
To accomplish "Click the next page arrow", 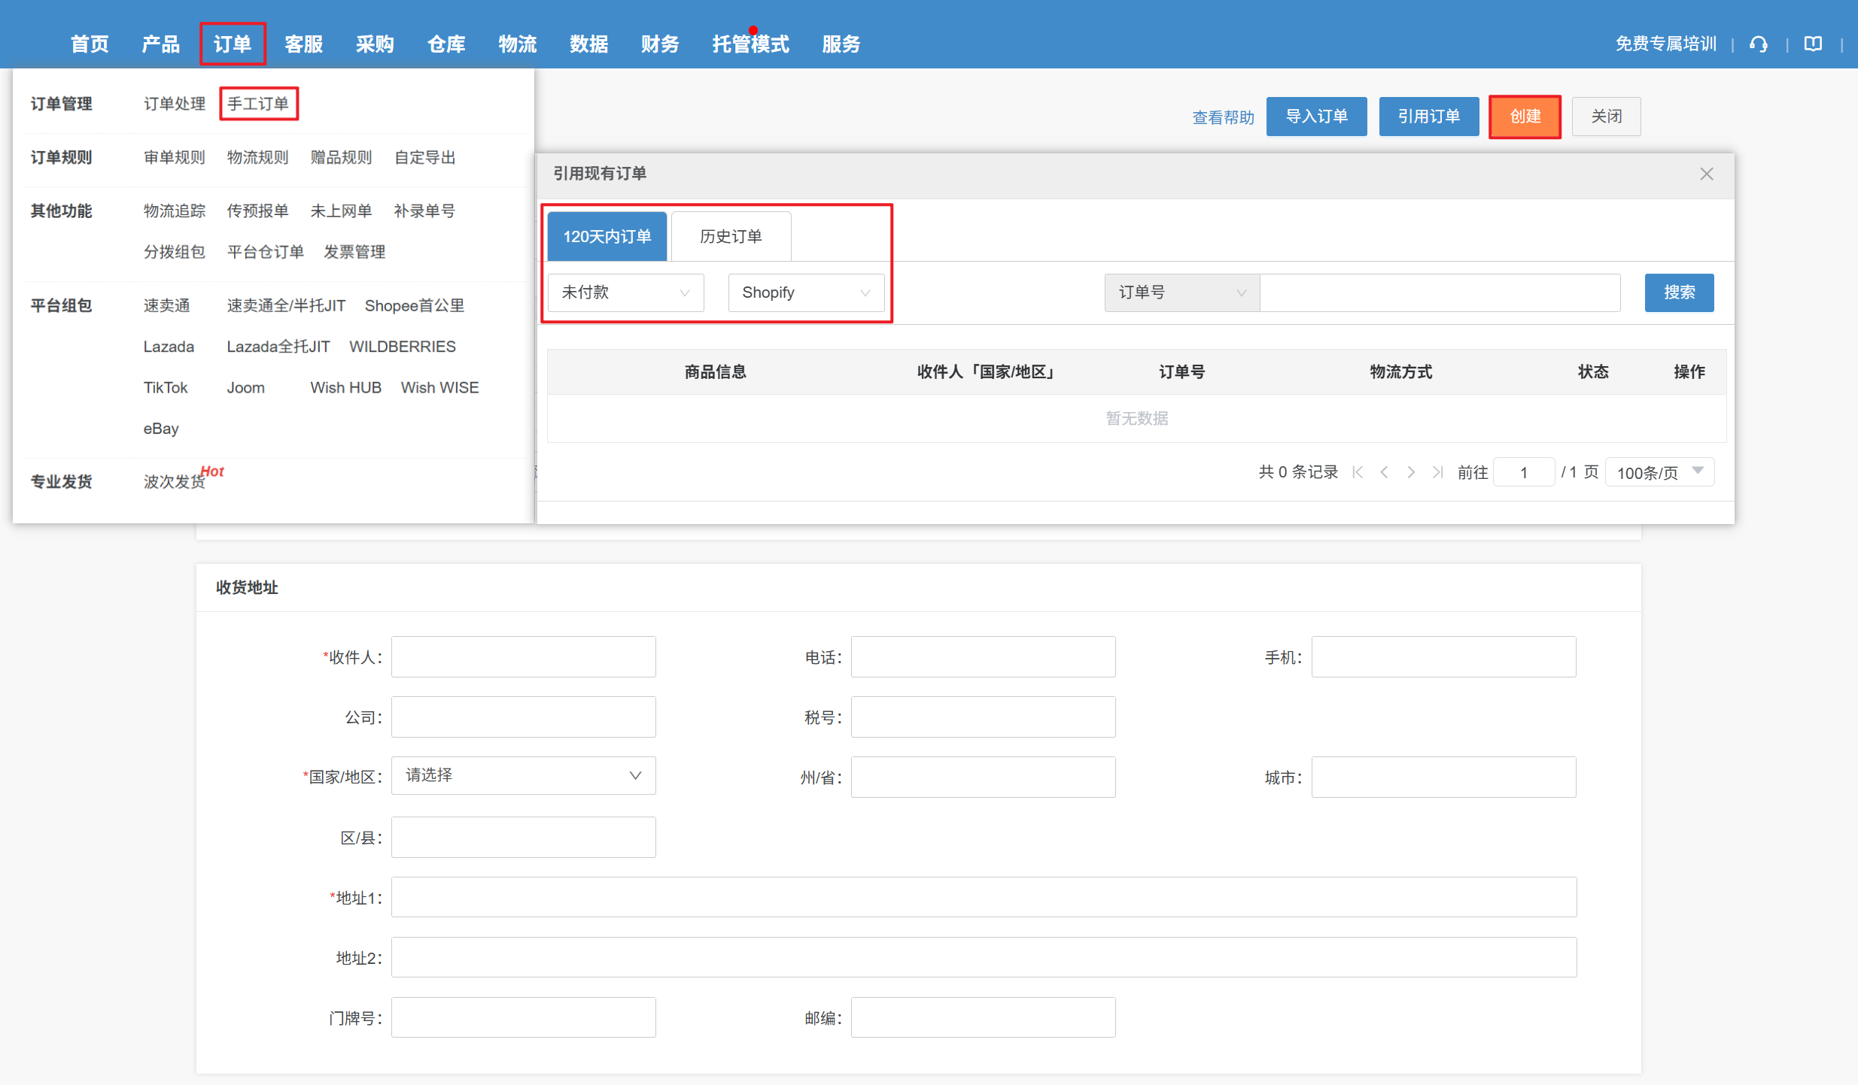I will click(x=1411, y=472).
